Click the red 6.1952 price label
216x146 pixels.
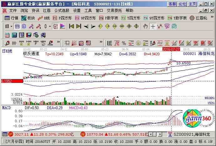12,81
